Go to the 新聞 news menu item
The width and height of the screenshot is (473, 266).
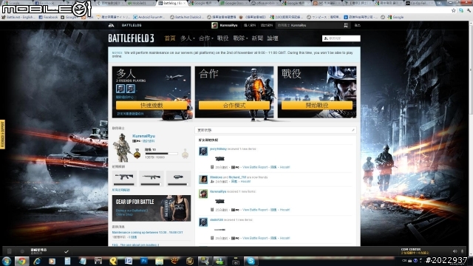257,38
